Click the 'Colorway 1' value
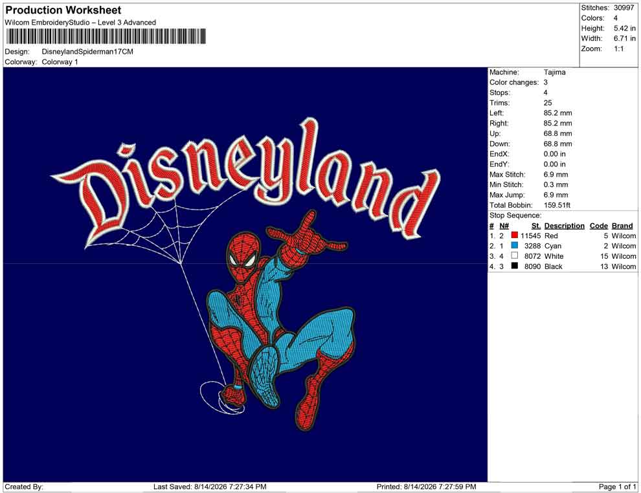 (60, 62)
